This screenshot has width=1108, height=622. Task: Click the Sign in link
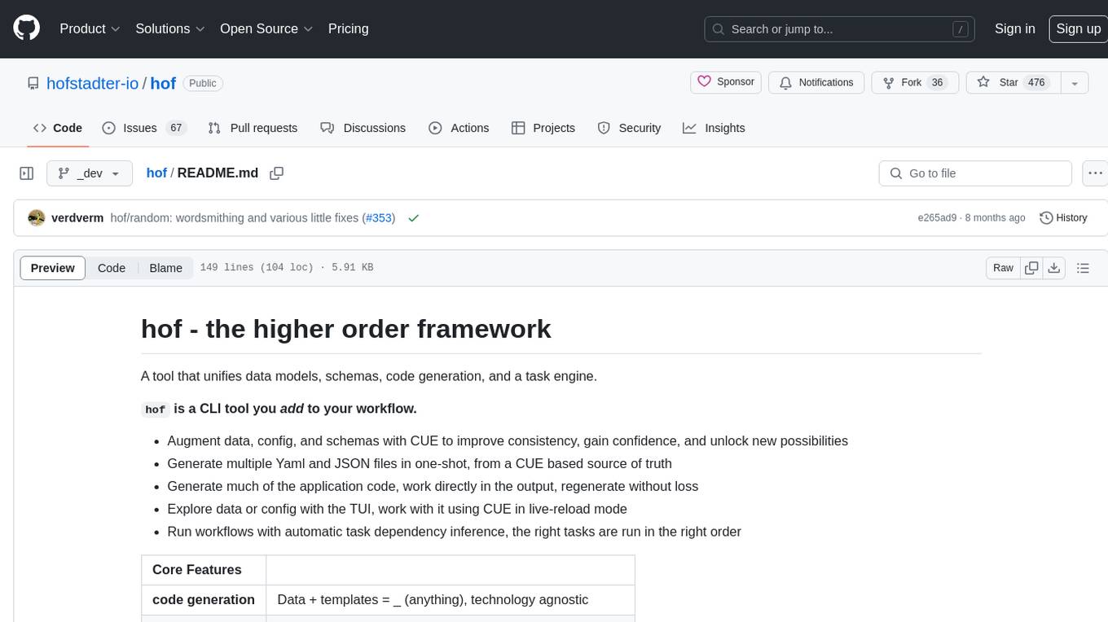pos(1014,28)
